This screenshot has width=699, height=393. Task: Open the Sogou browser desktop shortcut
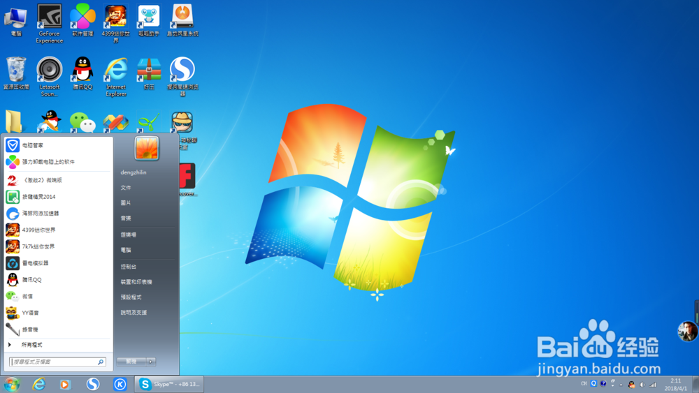coord(182,77)
